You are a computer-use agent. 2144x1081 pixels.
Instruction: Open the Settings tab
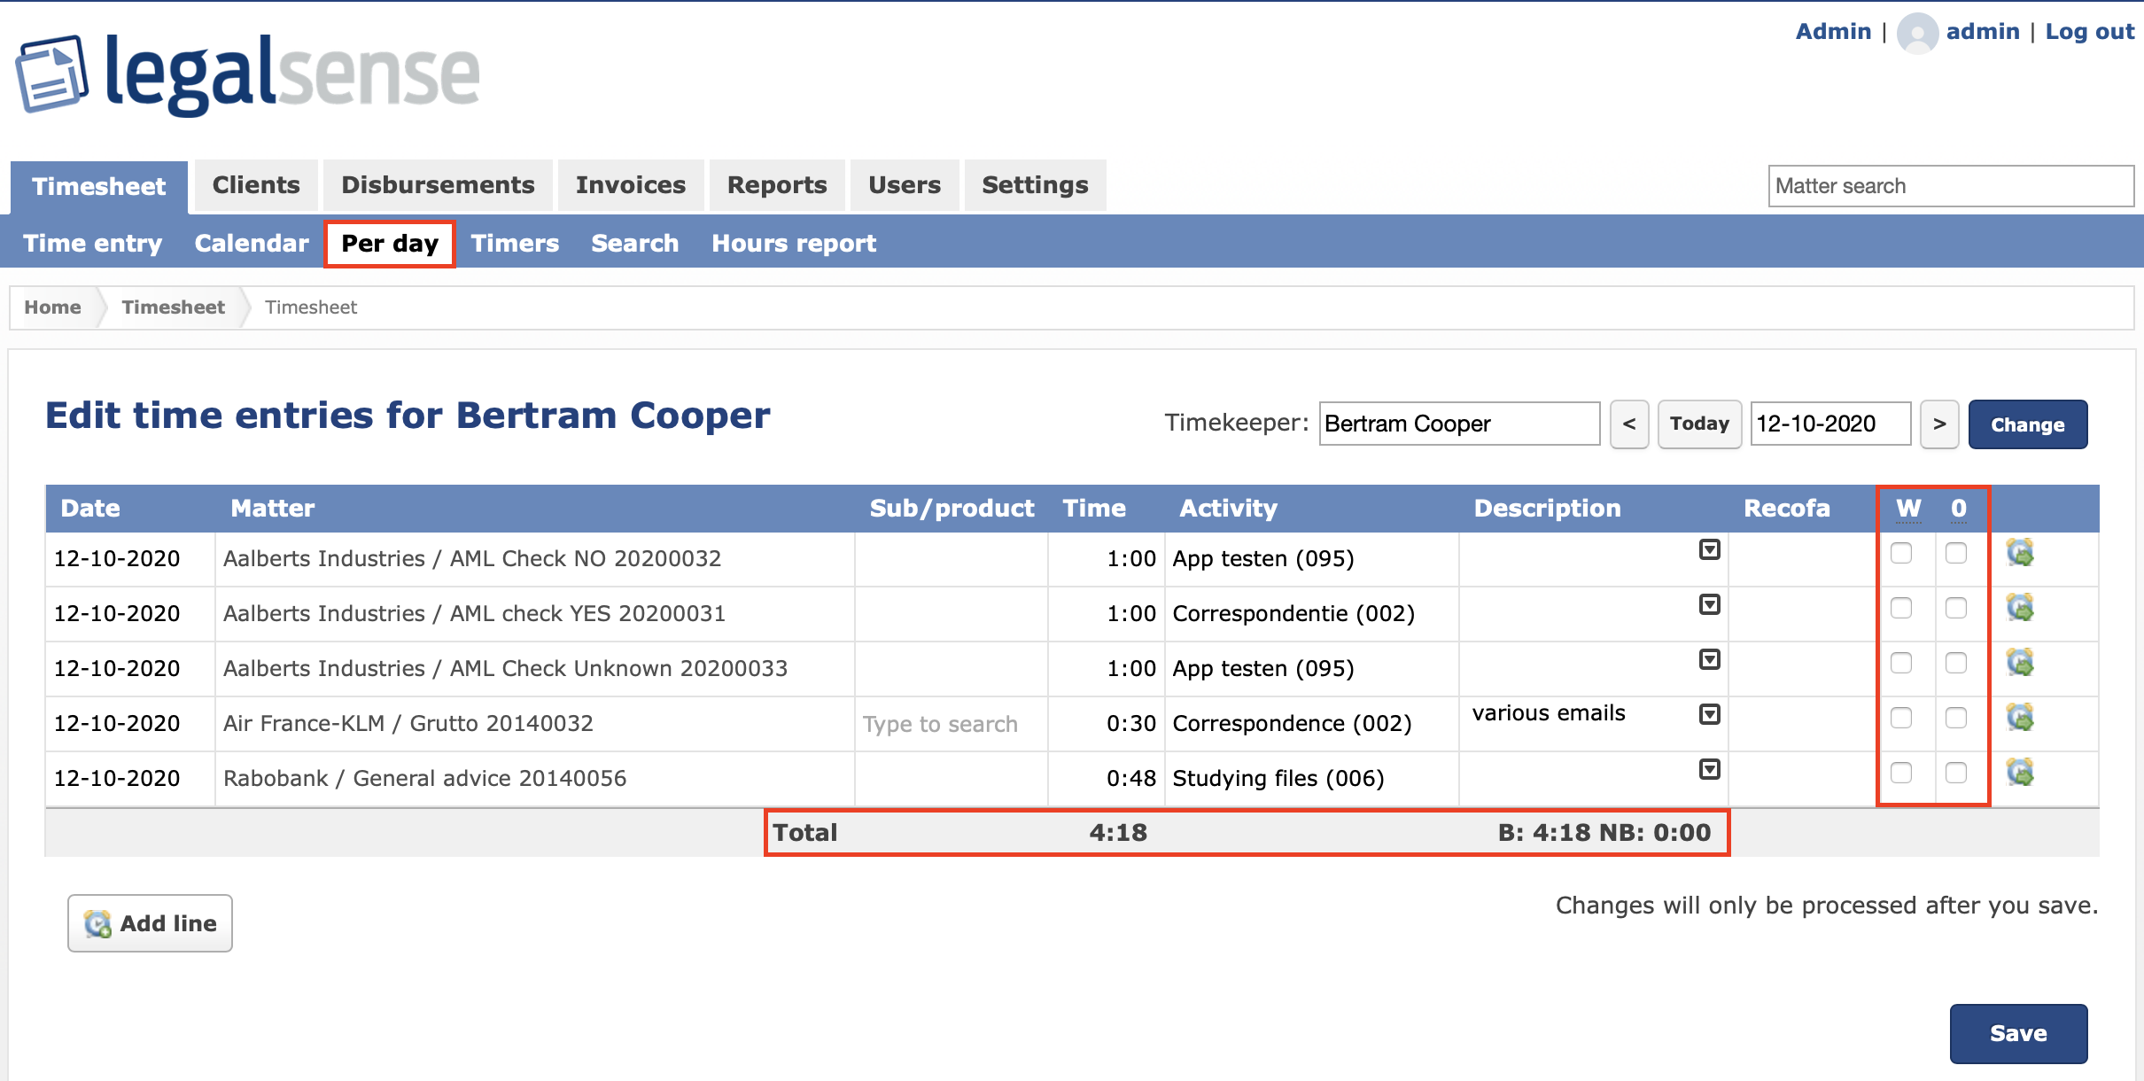(1035, 185)
